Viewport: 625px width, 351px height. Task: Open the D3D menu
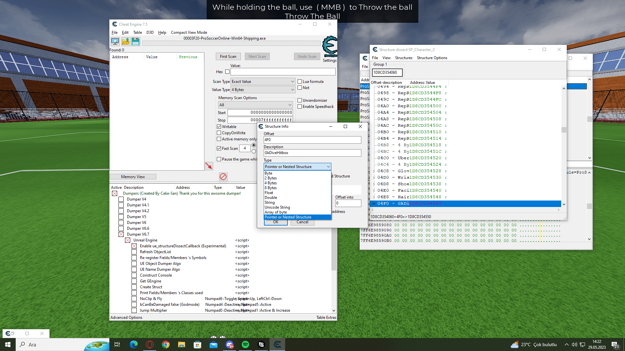click(150, 32)
